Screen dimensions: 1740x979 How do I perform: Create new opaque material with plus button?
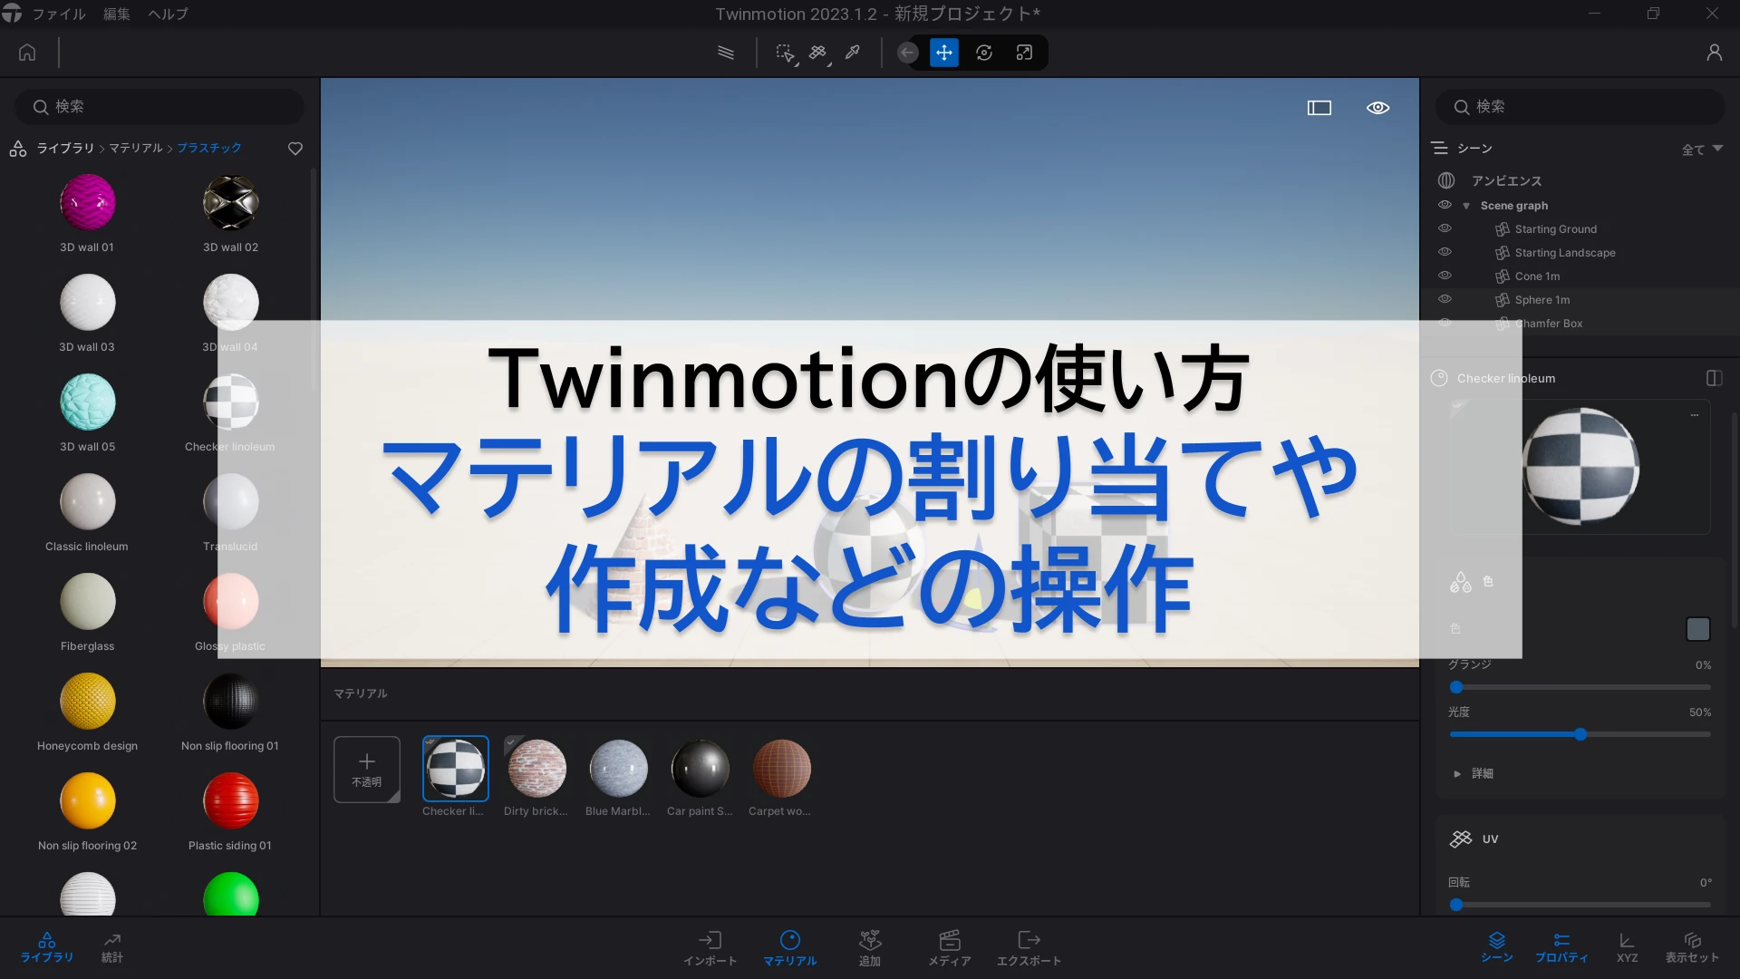(x=367, y=770)
